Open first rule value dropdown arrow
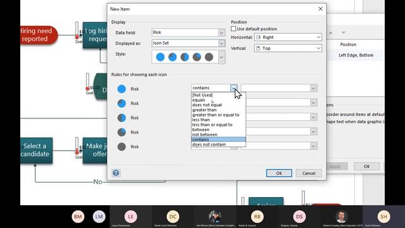 313,89
